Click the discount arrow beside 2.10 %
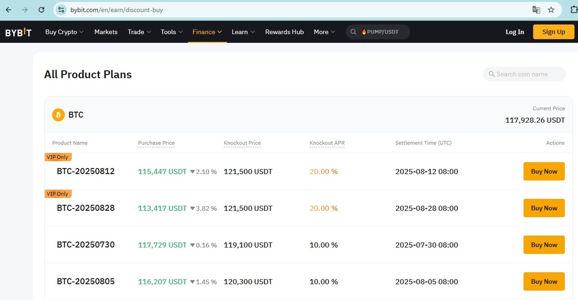Viewport: 578px width, 300px height. click(192, 172)
